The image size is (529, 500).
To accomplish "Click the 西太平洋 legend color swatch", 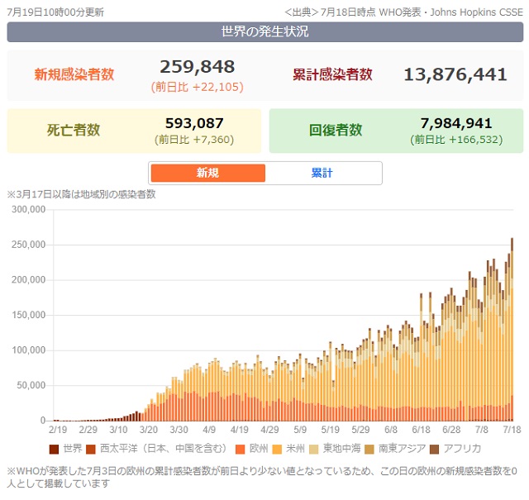I will tap(91, 449).
